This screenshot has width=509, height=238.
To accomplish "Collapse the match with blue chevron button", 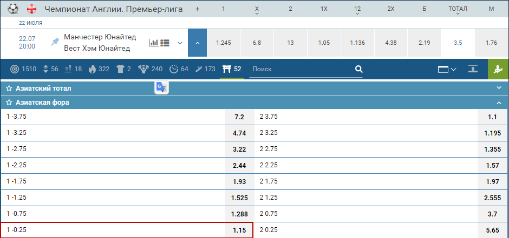I will tap(197, 43).
